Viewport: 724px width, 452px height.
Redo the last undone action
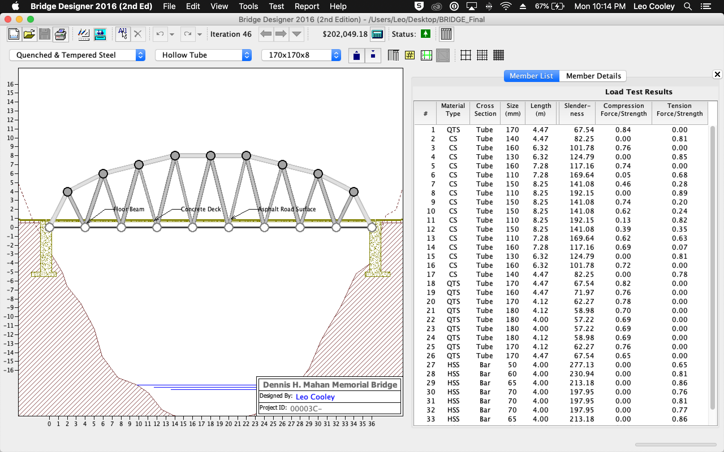188,34
